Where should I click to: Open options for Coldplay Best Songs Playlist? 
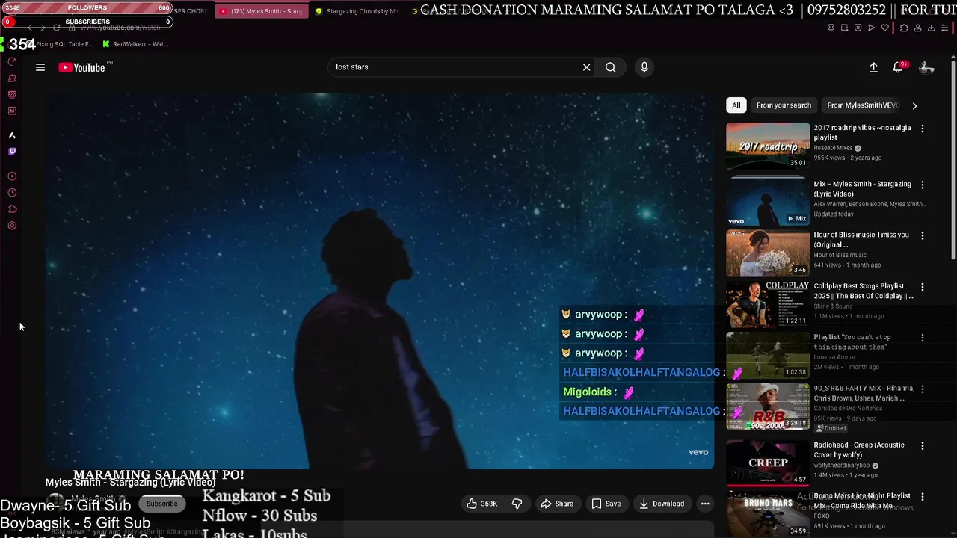point(923,287)
